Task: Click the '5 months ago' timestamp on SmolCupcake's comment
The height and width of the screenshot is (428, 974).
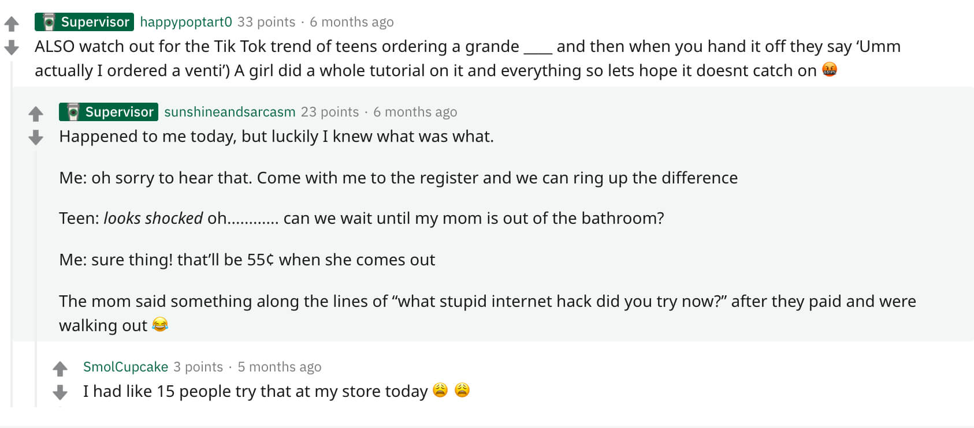Action: pos(280,367)
